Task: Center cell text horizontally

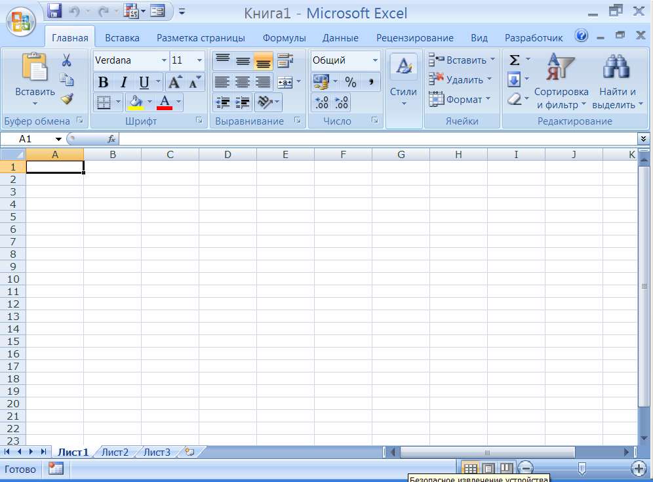Action: [x=243, y=82]
